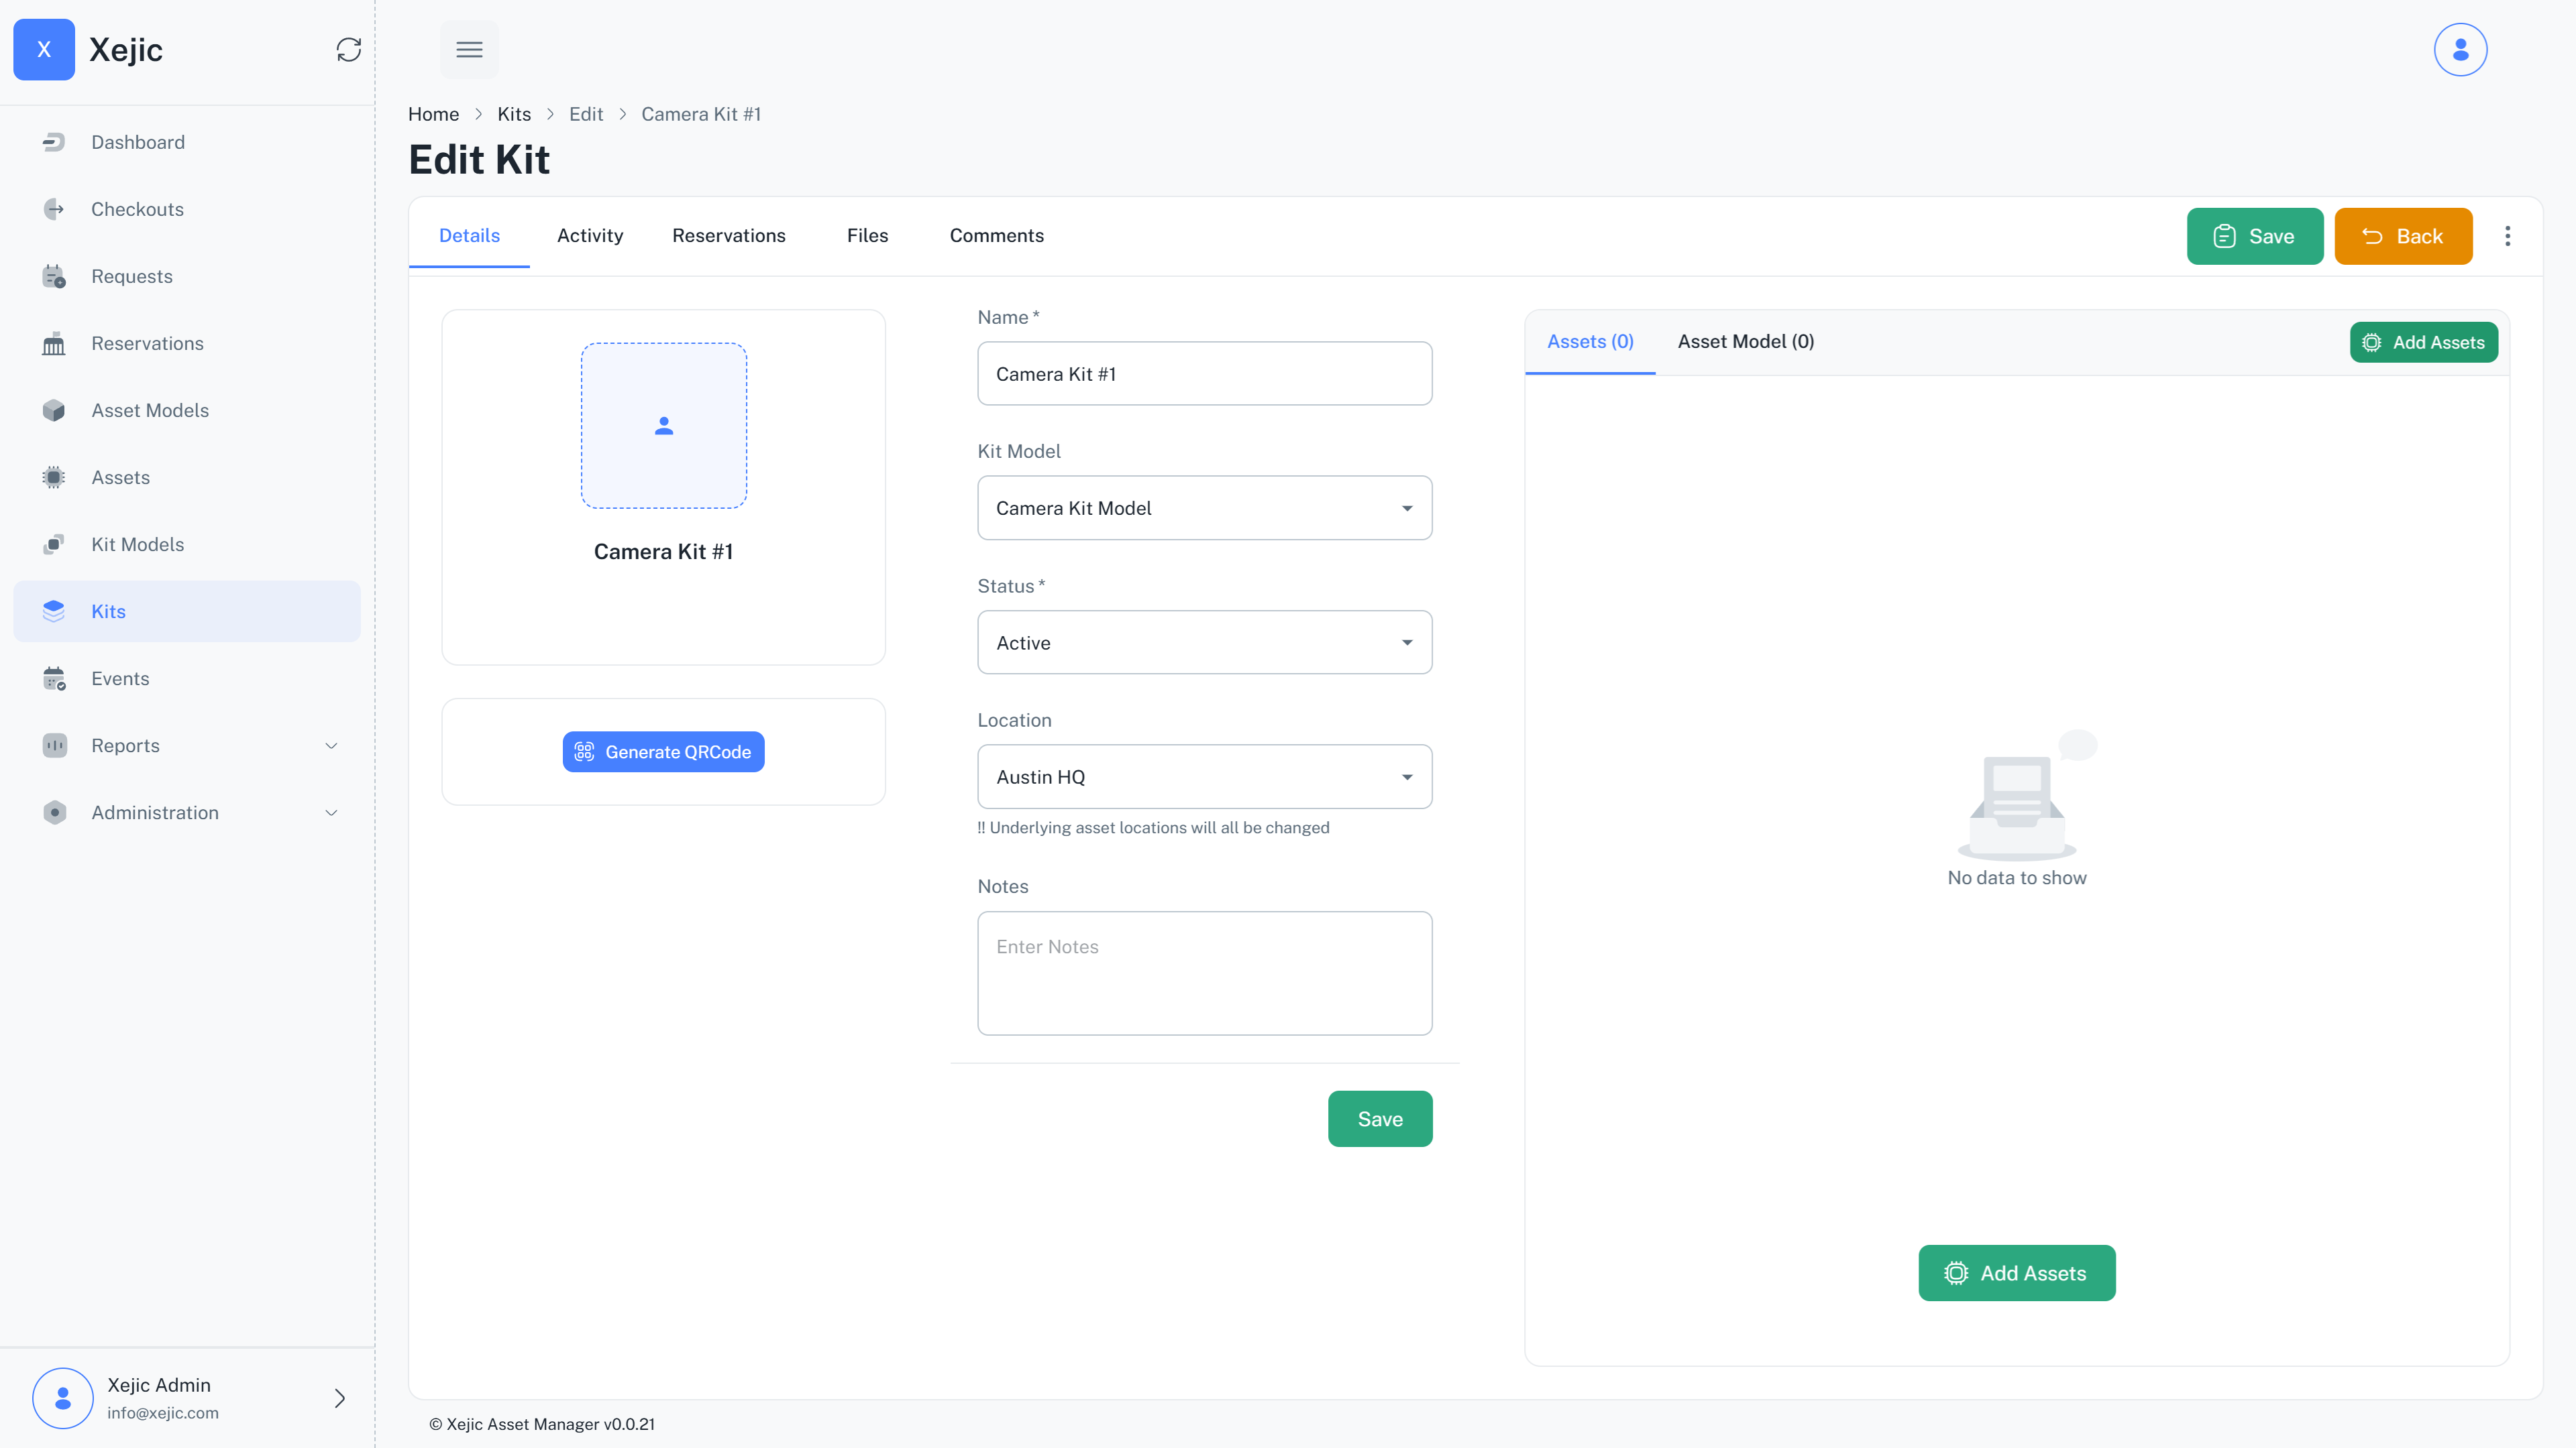This screenshot has width=2576, height=1448.
Task: Click the Assets chip icon
Action: pyautogui.click(x=54, y=477)
